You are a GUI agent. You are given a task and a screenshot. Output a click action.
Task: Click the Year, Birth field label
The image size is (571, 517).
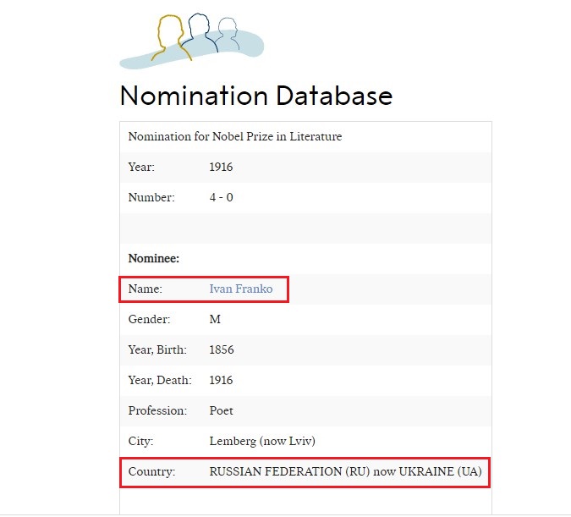pos(157,350)
